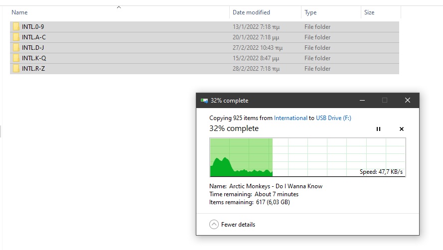Screen dimensions: 443x250
Task: Click the INTL.A-C folder icon
Action: point(16,37)
